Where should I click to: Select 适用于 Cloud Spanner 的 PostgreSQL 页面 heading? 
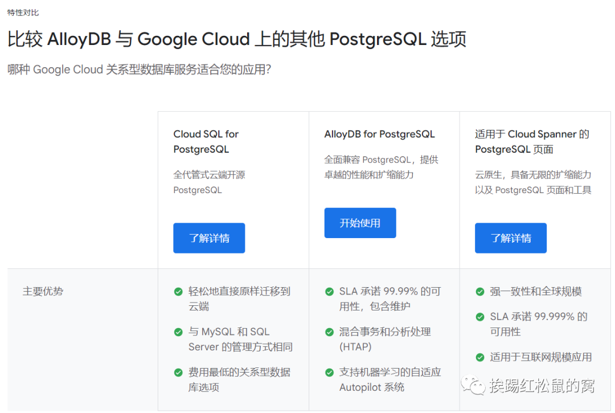(x=532, y=141)
